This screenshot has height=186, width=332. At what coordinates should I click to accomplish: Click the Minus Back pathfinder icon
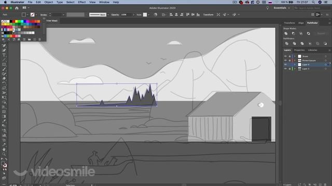[x=325, y=43]
